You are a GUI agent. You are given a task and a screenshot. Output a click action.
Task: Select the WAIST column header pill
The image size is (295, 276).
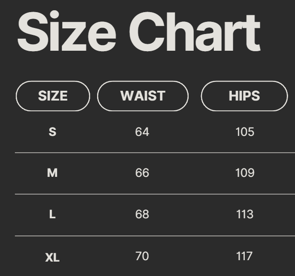pyautogui.click(x=143, y=96)
